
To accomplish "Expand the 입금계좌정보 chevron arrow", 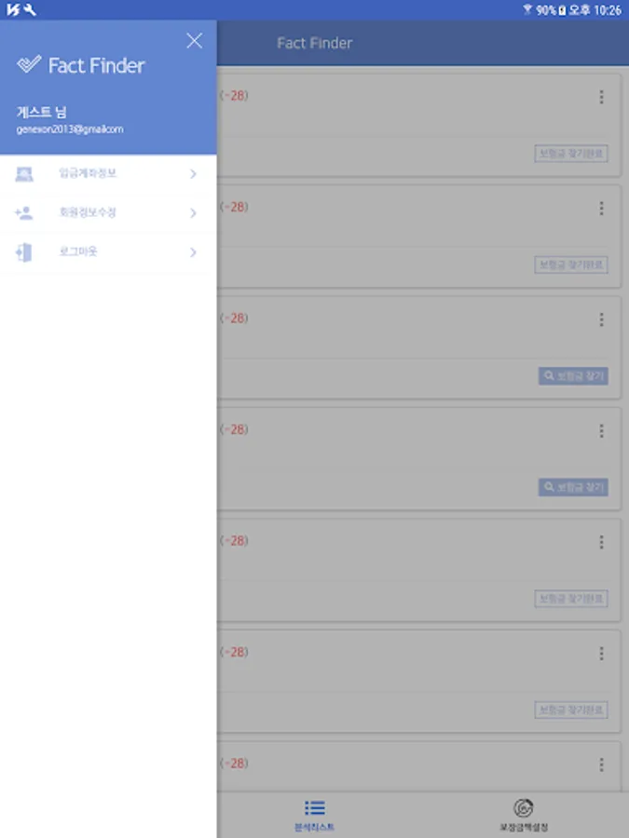I will [193, 174].
